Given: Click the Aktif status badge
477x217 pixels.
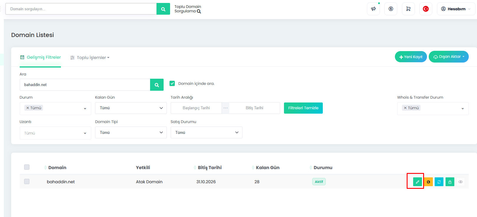Looking at the screenshot, I should tap(319, 182).
